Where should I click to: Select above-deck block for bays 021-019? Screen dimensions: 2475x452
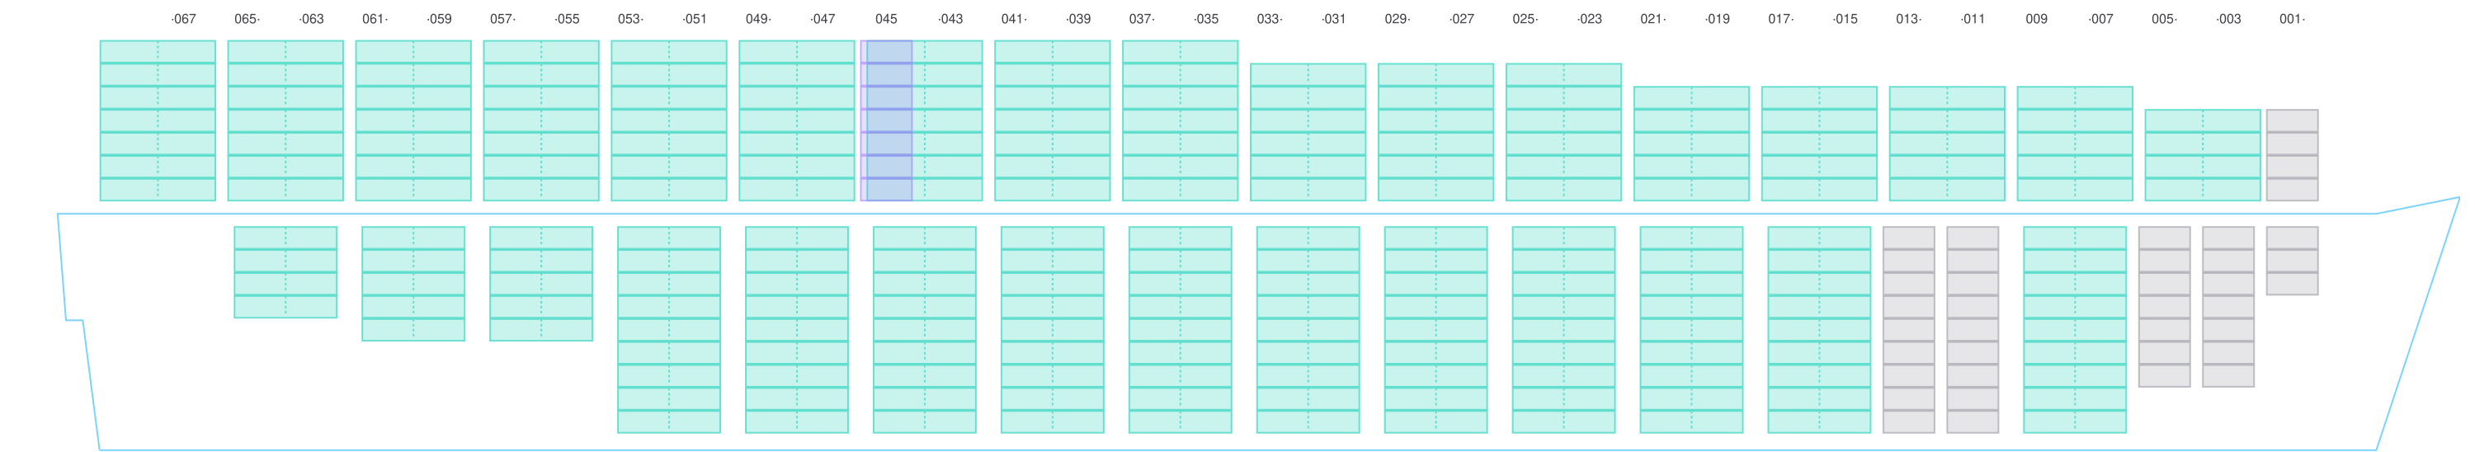1691,144
